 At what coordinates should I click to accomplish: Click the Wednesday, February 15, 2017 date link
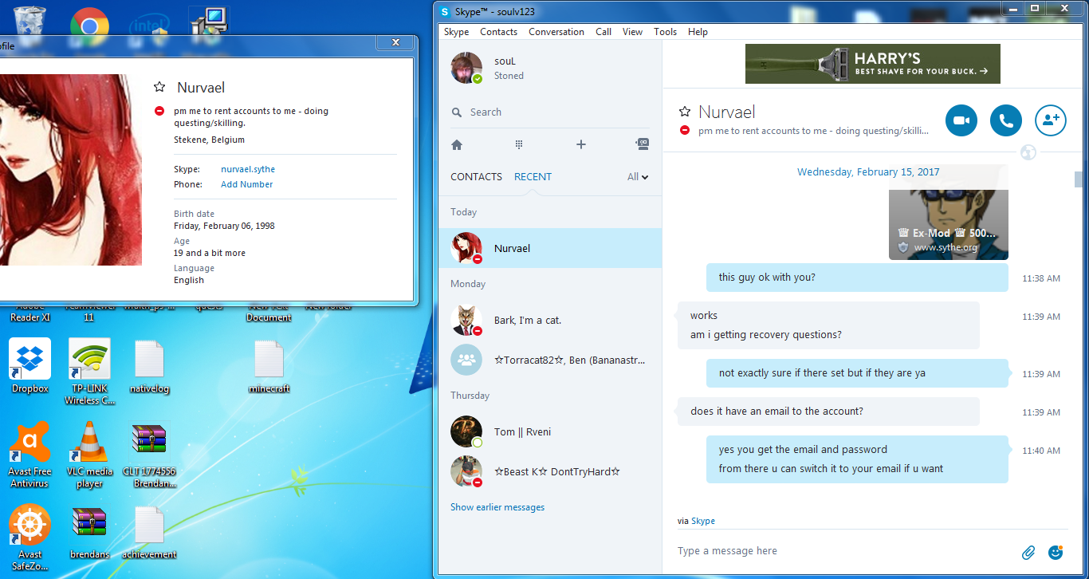[x=868, y=172]
